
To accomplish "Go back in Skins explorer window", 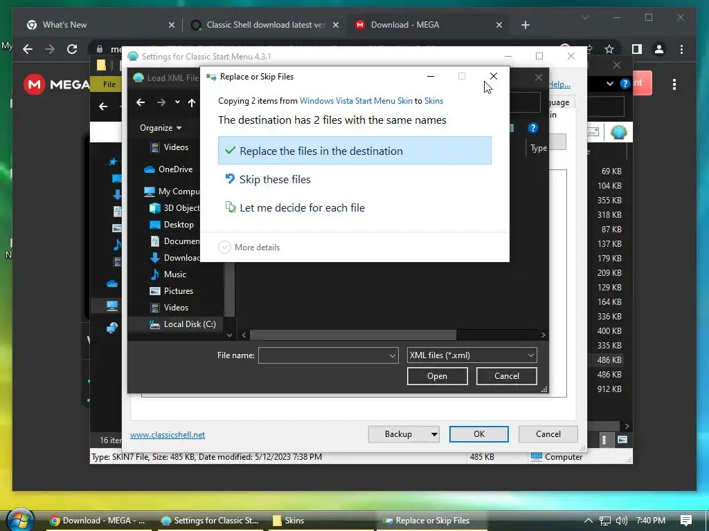I will point(103,106).
